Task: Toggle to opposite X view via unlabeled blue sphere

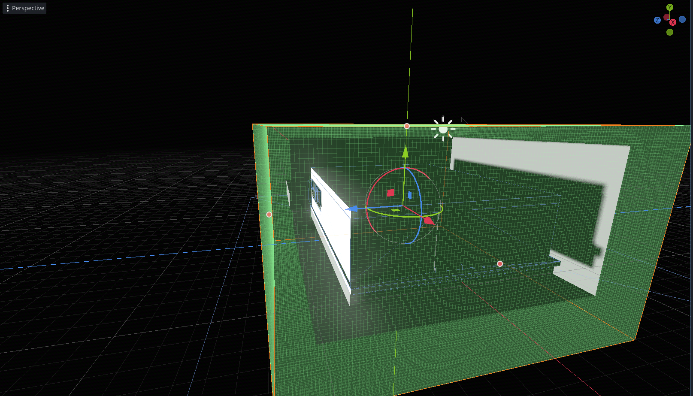Action: pyautogui.click(x=682, y=20)
